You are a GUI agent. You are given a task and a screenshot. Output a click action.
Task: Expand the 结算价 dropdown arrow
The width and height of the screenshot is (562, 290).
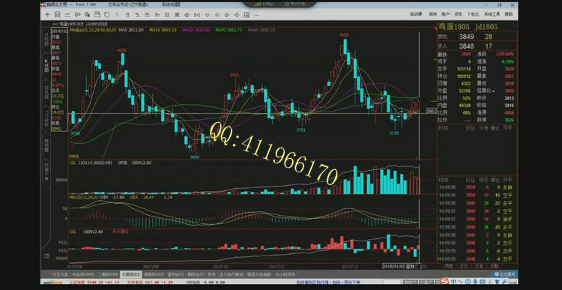[x=494, y=91]
